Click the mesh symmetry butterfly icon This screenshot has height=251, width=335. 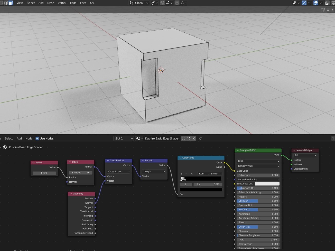(x=323, y=10)
